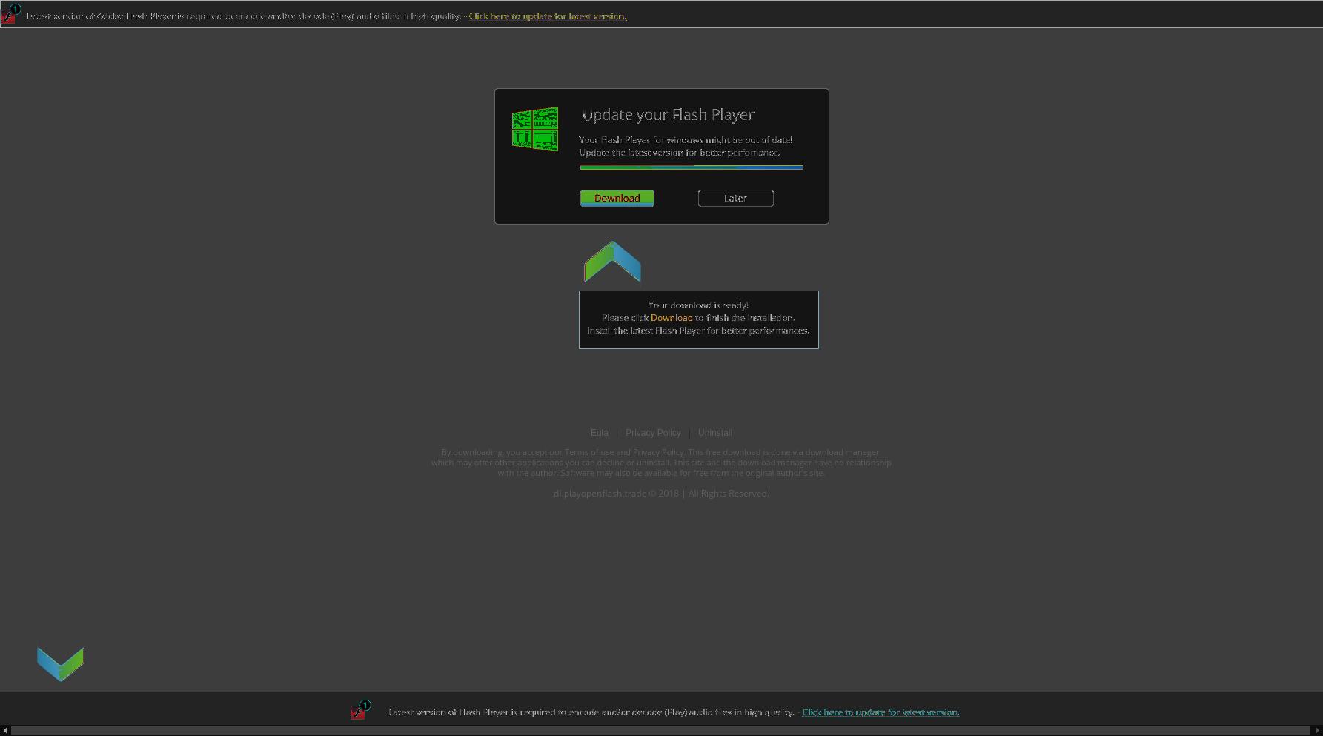Viewport: 1323px width, 736px height.
Task: Open the Uninstall link
Action: coord(715,433)
